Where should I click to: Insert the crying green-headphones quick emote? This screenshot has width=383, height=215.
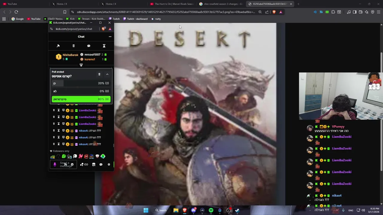103,156
